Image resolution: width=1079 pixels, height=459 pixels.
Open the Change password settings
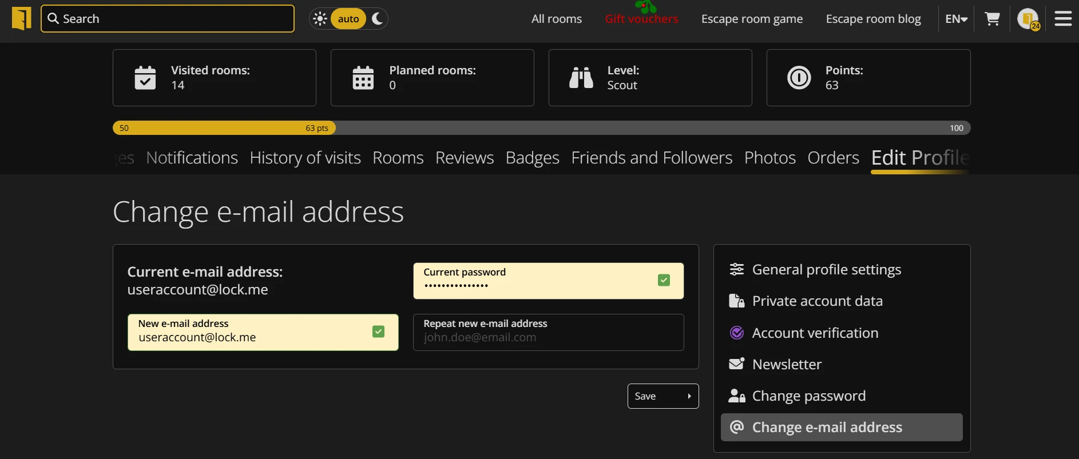point(808,396)
